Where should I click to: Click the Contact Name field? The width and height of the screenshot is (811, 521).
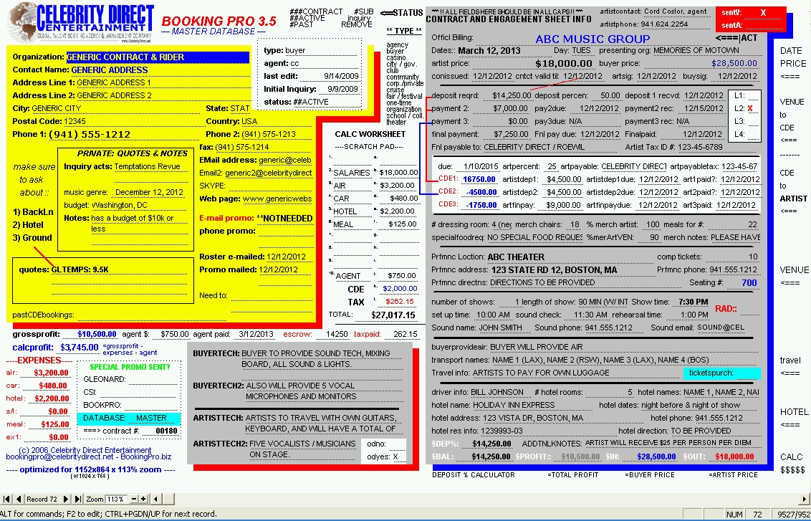pos(160,70)
